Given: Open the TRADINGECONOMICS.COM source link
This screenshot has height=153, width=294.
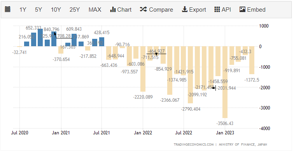Looking at the screenshot, I should 194,144.
